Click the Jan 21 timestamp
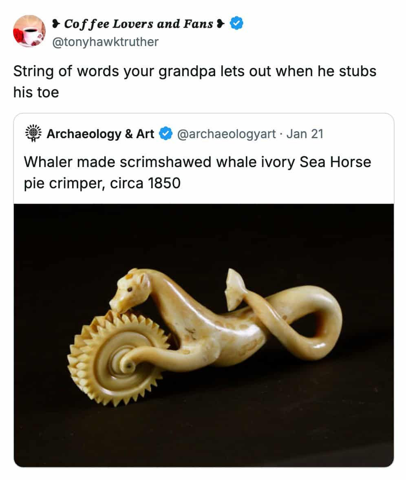 pos(304,134)
